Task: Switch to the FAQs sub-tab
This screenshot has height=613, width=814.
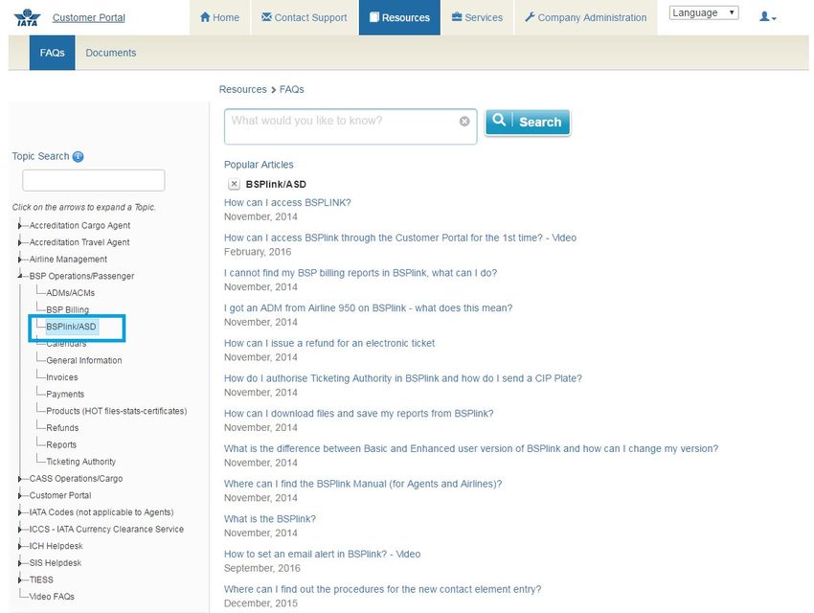Action: pyautogui.click(x=52, y=53)
